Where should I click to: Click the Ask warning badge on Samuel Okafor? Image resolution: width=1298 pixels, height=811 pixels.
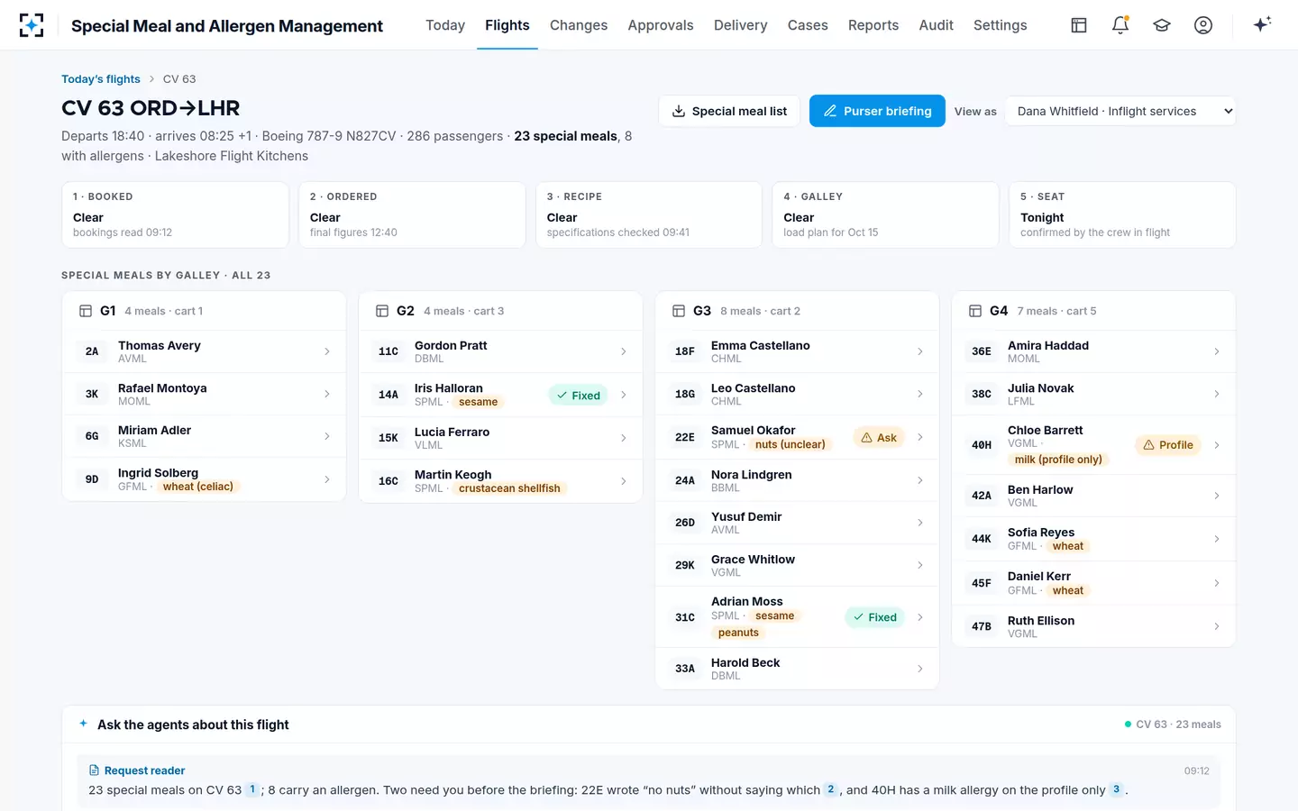click(879, 438)
